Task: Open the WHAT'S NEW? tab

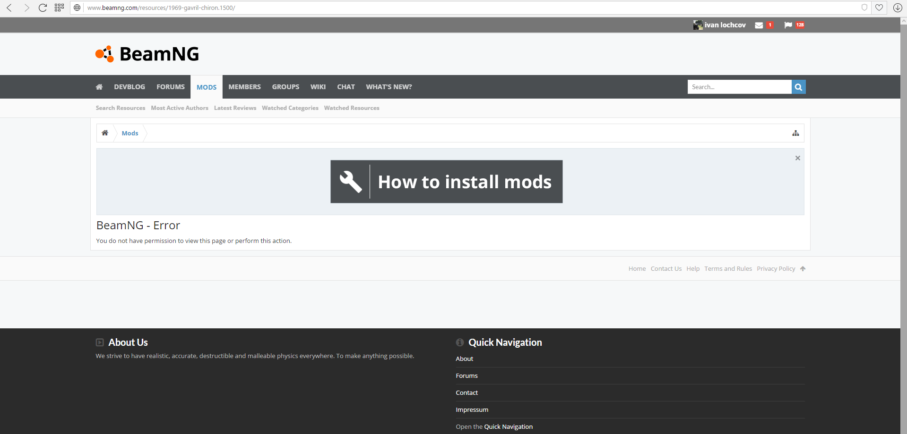Action: 389,87
